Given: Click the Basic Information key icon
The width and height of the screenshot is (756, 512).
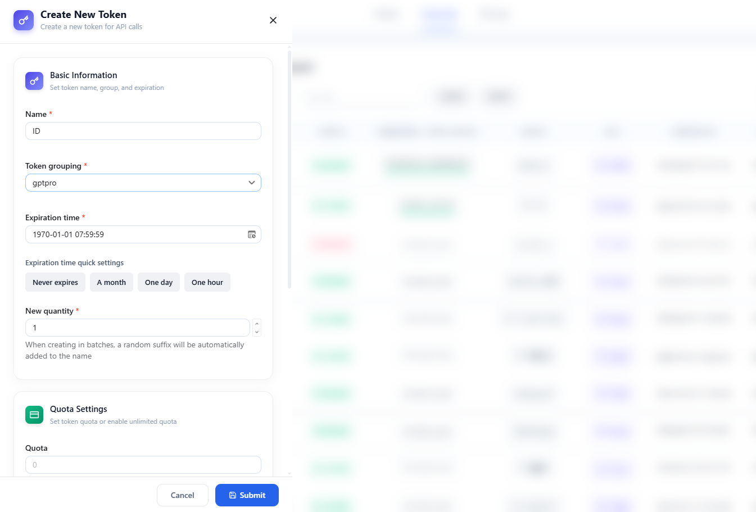Looking at the screenshot, I should [x=34, y=81].
